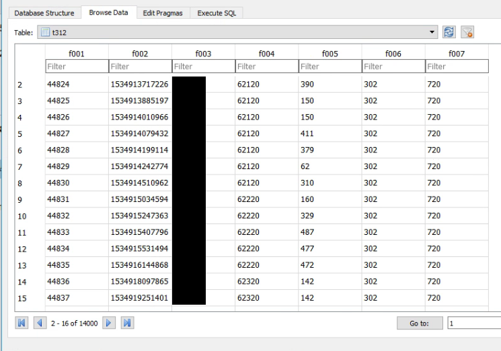The height and width of the screenshot is (351, 501).
Task: Open the Table t312 dropdown
Action: point(432,32)
